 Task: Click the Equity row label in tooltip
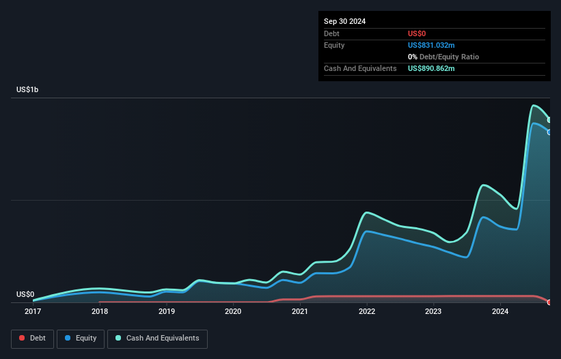coord(334,45)
